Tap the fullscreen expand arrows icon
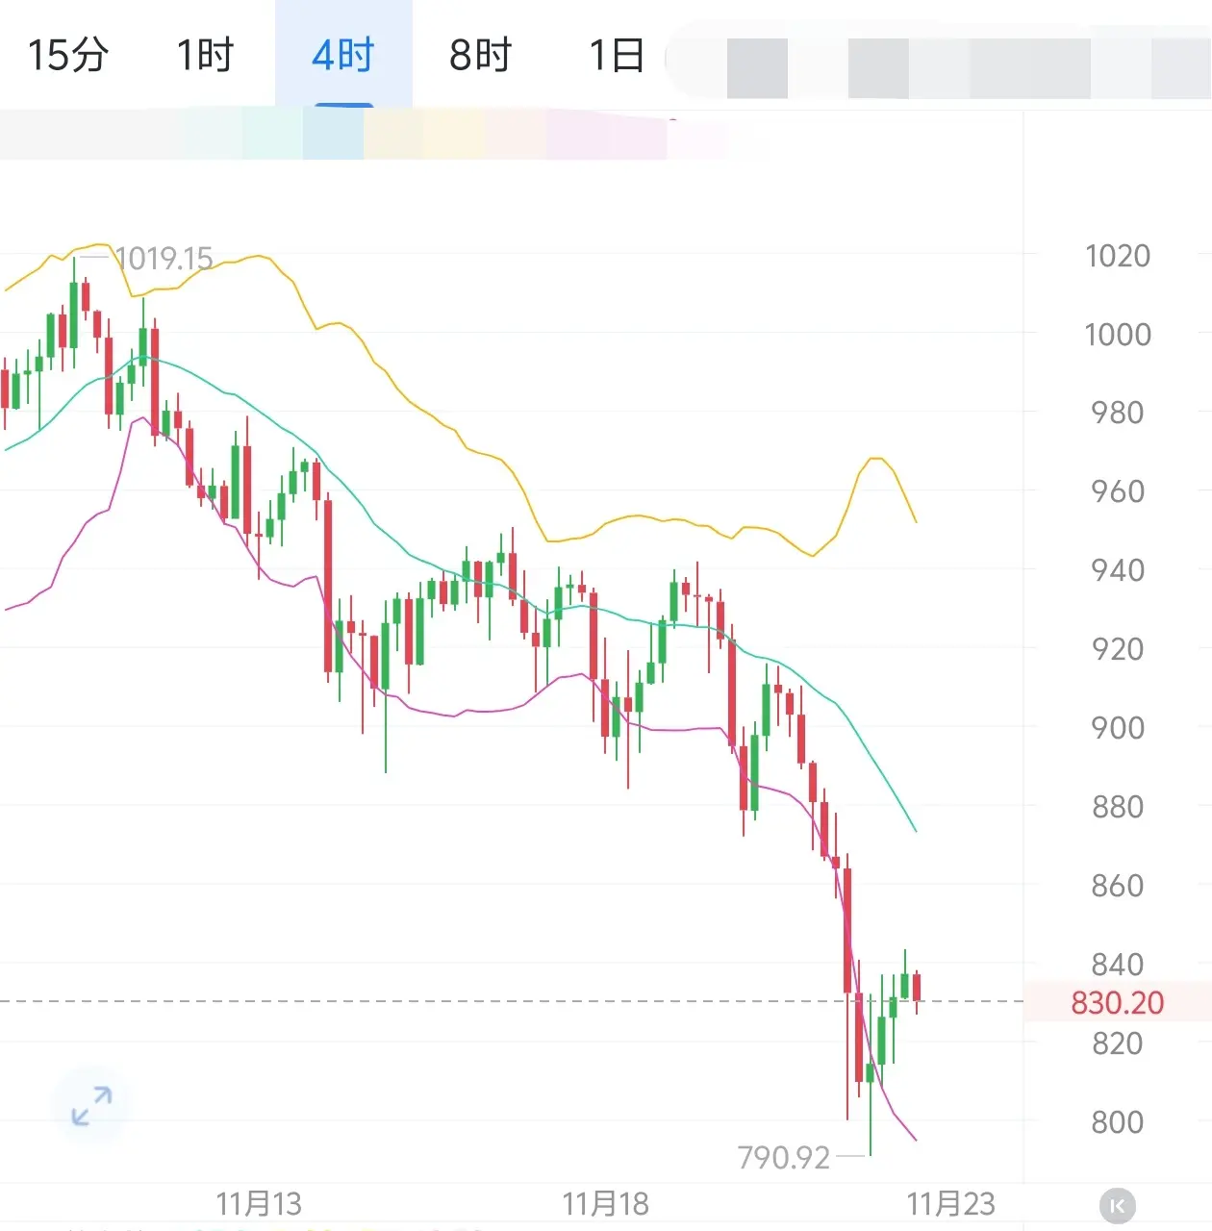Viewport: 1212px width, 1231px height. tap(91, 1105)
